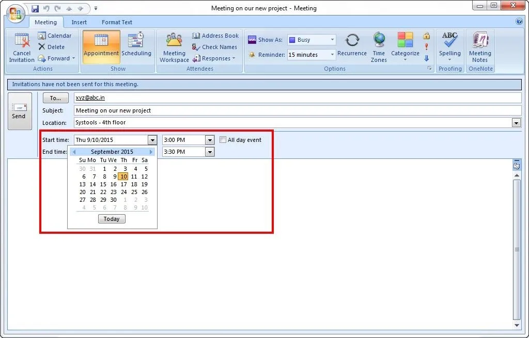This screenshot has height=338, width=529.
Task: Select date 30 in the last September row
Action: click(x=113, y=200)
